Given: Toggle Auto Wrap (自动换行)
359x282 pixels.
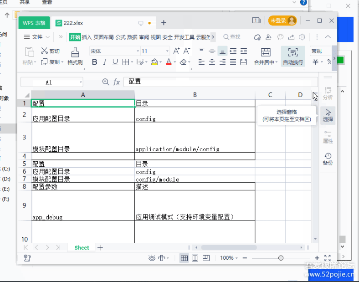Looking at the screenshot, I should 293,56.
